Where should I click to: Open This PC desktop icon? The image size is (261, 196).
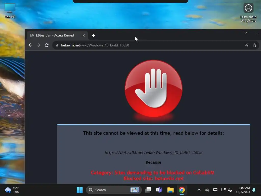(x=10, y=11)
